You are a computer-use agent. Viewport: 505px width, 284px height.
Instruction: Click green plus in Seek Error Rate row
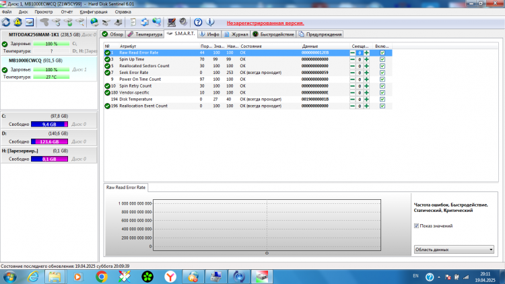click(x=366, y=73)
